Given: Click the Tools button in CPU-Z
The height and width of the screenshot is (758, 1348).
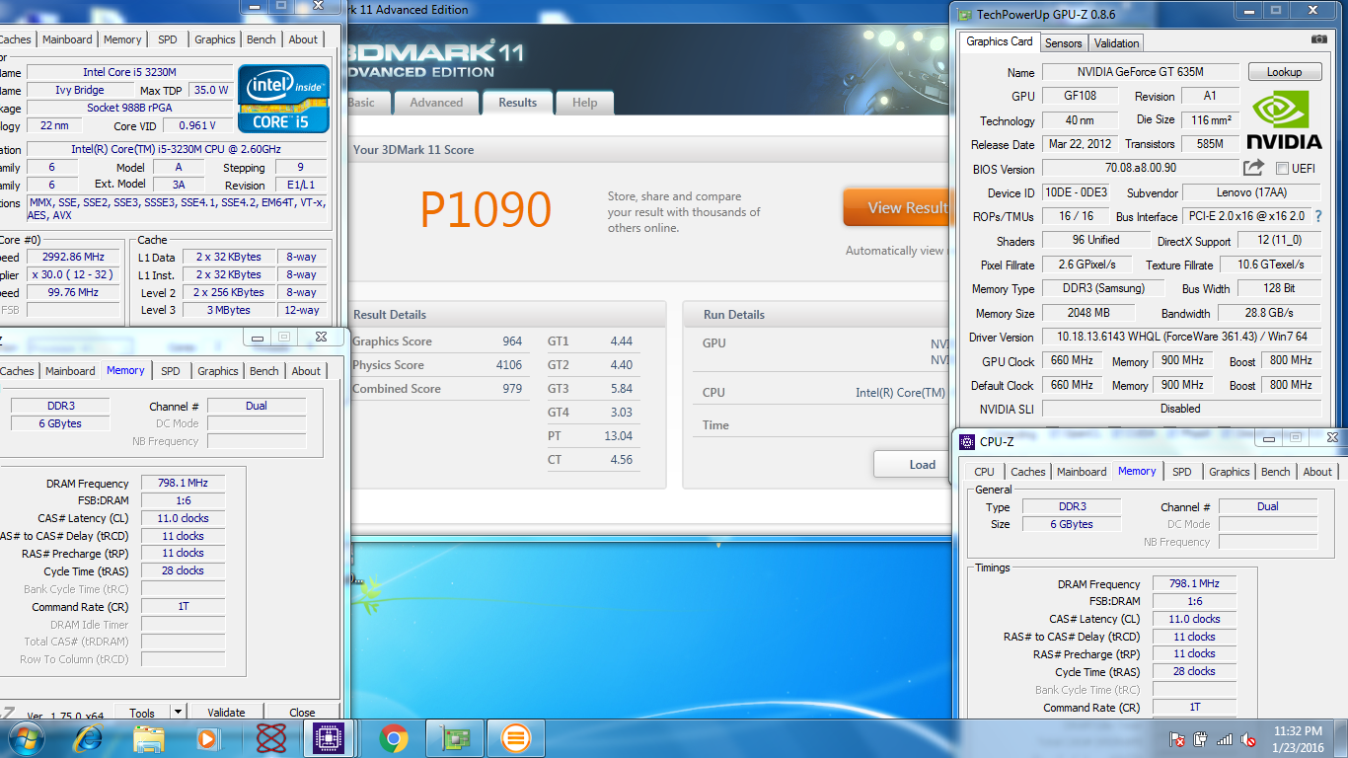Looking at the screenshot, I should pos(142,712).
